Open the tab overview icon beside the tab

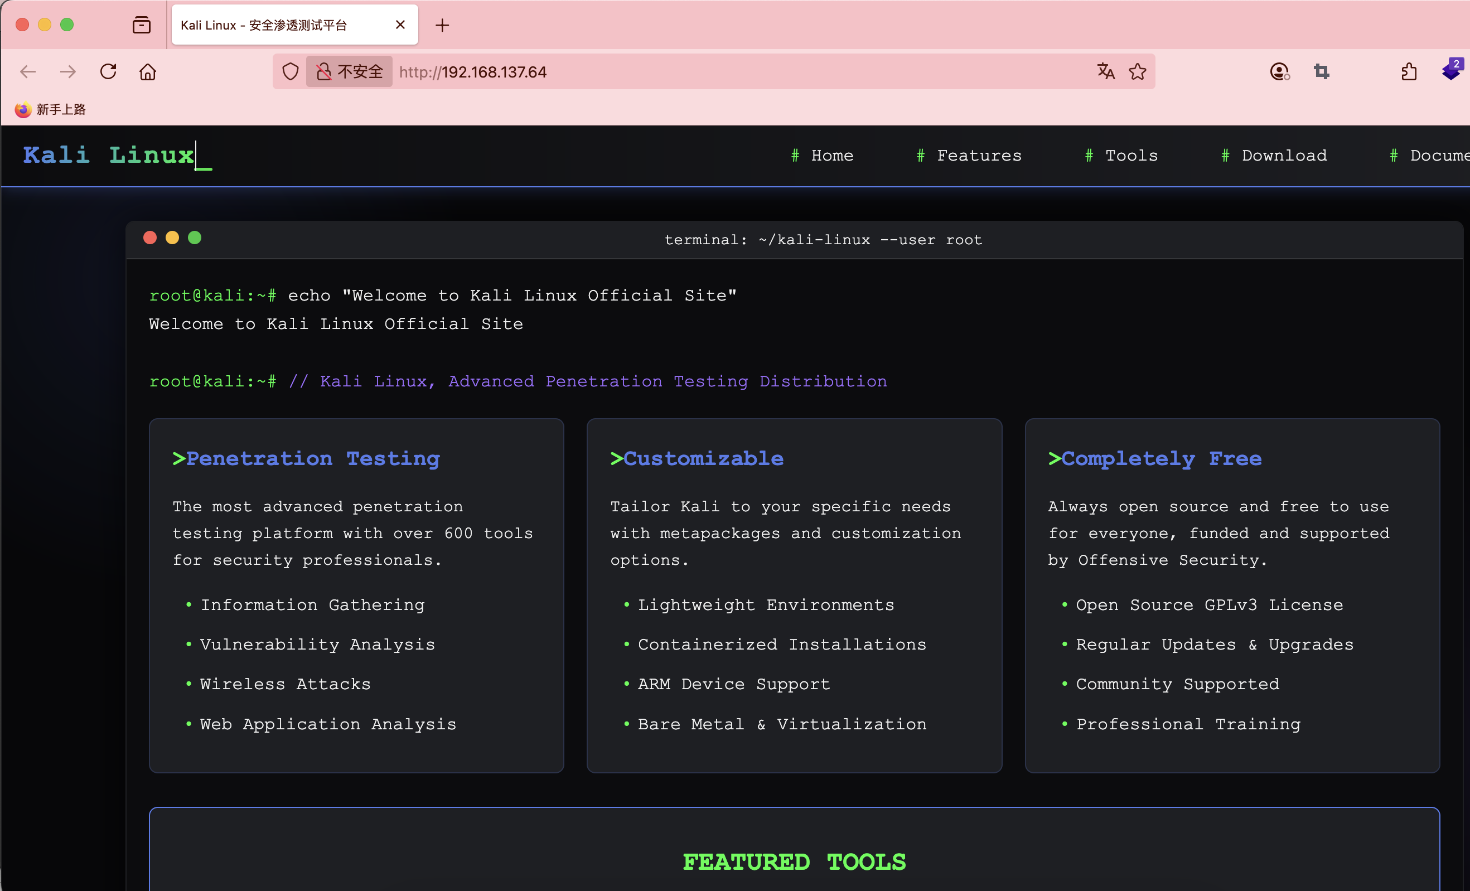pyautogui.click(x=142, y=25)
